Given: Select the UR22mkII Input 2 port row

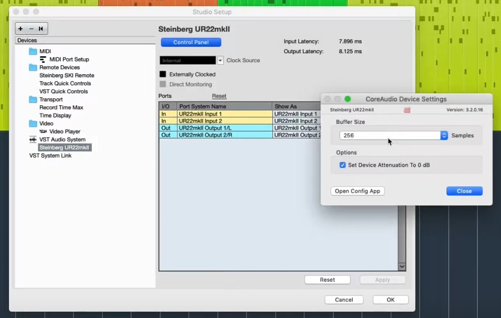Looking at the screenshot, I should pyautogui.click(x=239, y=121).
